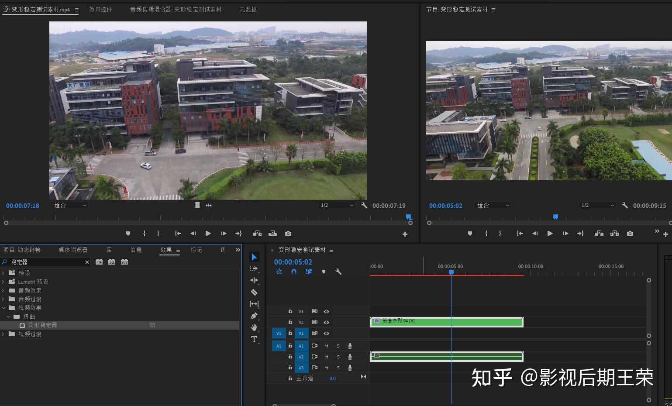This screenshot has height=406, width=672.
Task: Open program monitor settings wrench
Action: tap(625, 205)
